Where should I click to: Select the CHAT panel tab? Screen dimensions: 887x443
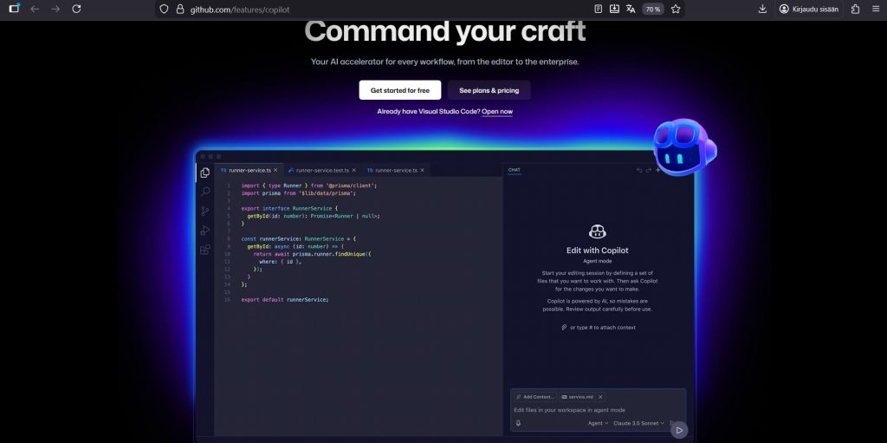(515, 170)
